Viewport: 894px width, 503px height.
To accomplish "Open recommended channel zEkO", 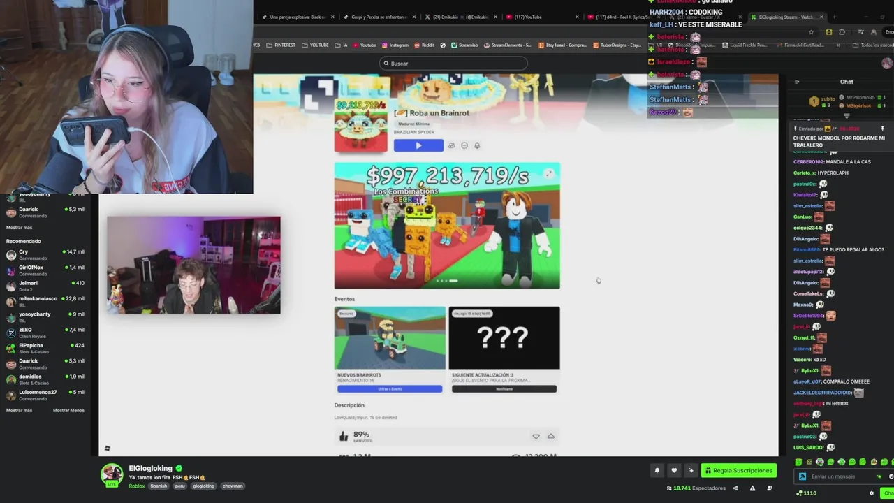I will tap(45, 333).
